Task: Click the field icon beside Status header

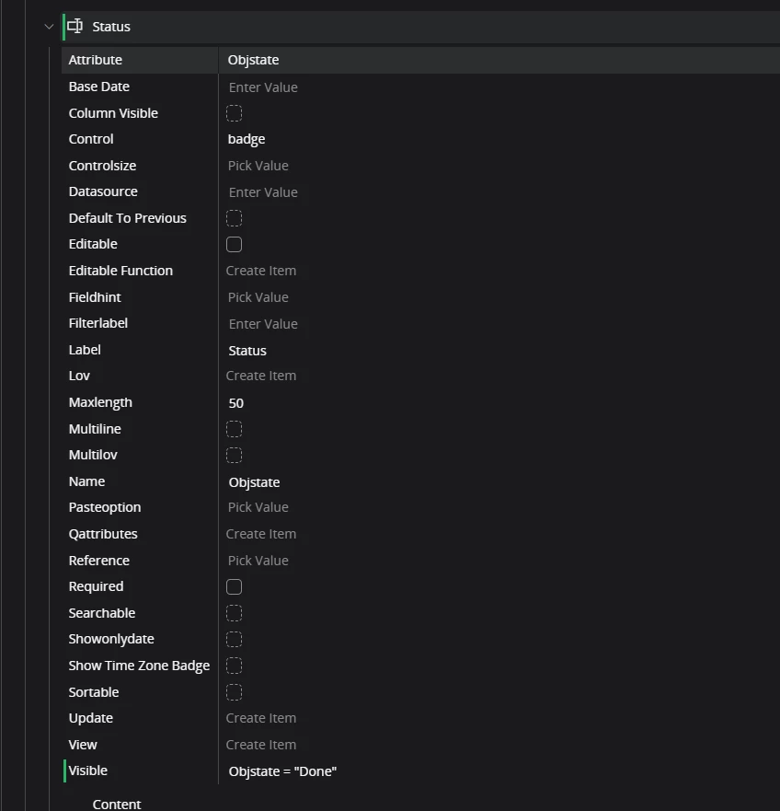Action: (75, 27)
